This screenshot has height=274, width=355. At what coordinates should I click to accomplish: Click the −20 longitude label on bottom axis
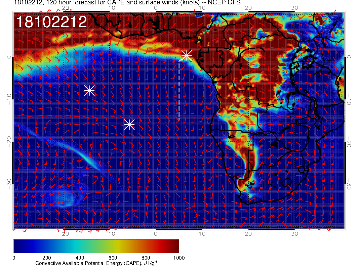point(63,233)
